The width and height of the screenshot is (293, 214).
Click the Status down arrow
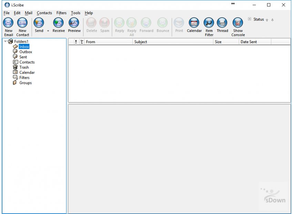pyautogui.click(x=272, y=20)
